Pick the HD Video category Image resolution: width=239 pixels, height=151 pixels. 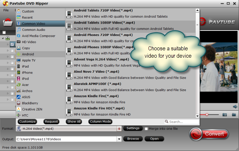click(40, 42)
